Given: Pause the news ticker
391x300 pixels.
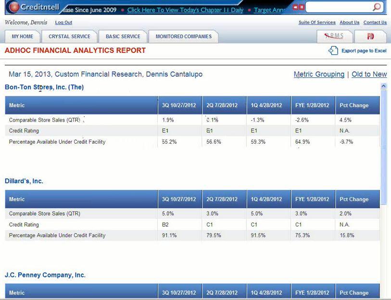Looking at the screenshot, I should pyautogui.click(x=302, y=7).
